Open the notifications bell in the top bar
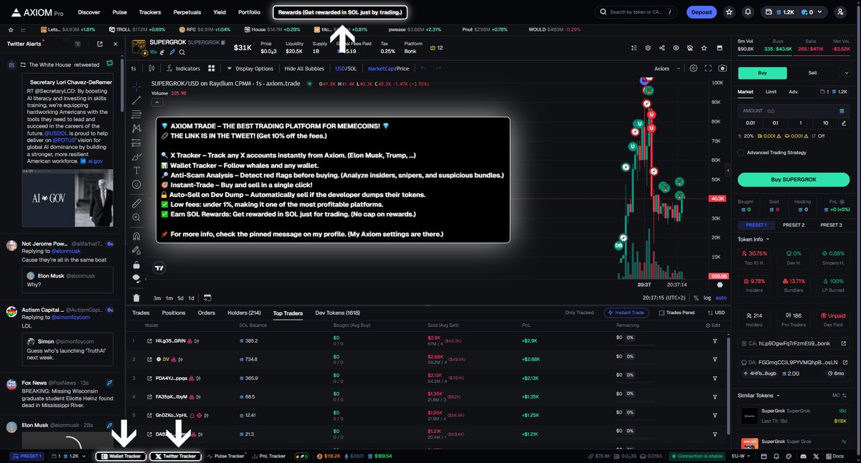This screenshot has height=463, width=861. [x=748, y=12]
